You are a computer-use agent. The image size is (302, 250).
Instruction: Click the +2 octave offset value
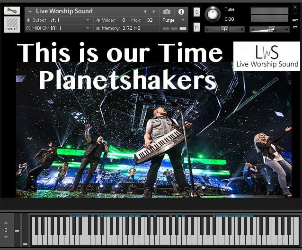[x=4, y=230]
